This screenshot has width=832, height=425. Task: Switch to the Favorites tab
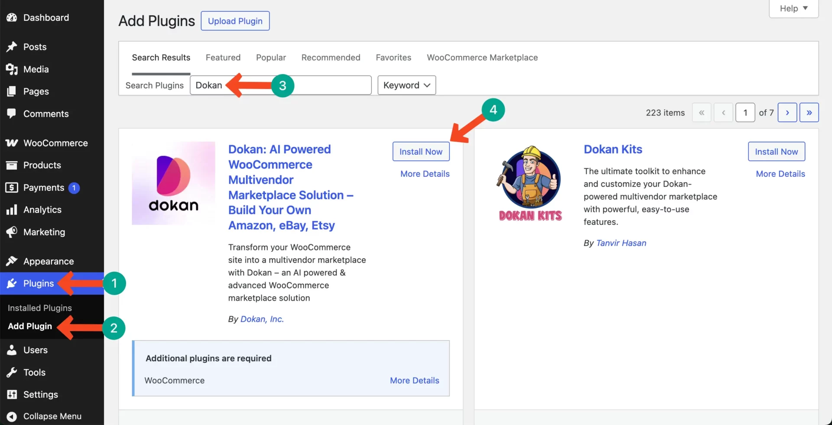pos(393,58)
